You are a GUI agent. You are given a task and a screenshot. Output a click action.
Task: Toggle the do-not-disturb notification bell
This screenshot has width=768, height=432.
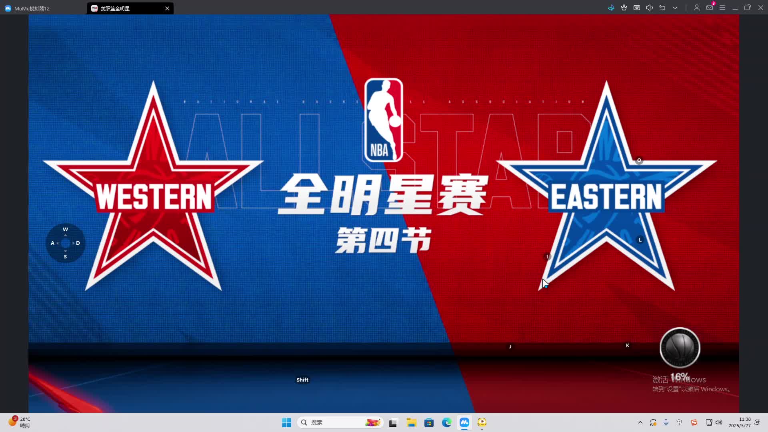click(x=757, y=422)
